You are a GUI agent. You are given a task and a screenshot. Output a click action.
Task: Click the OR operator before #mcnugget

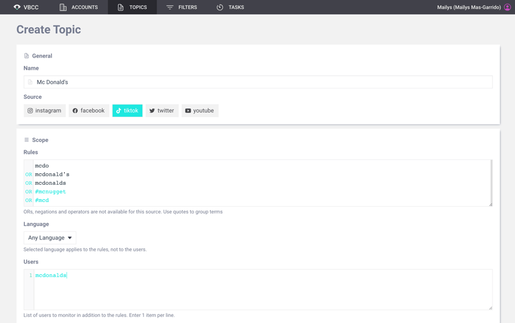tap(28, 191)
